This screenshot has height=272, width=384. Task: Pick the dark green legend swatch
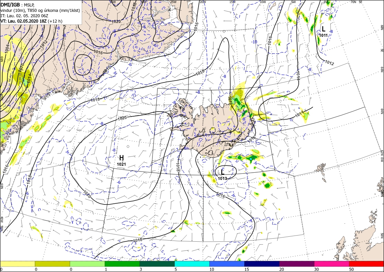(x=157, y=264)
